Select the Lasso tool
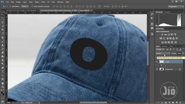The height and width of the screenshot is (104, 185). 3,22
